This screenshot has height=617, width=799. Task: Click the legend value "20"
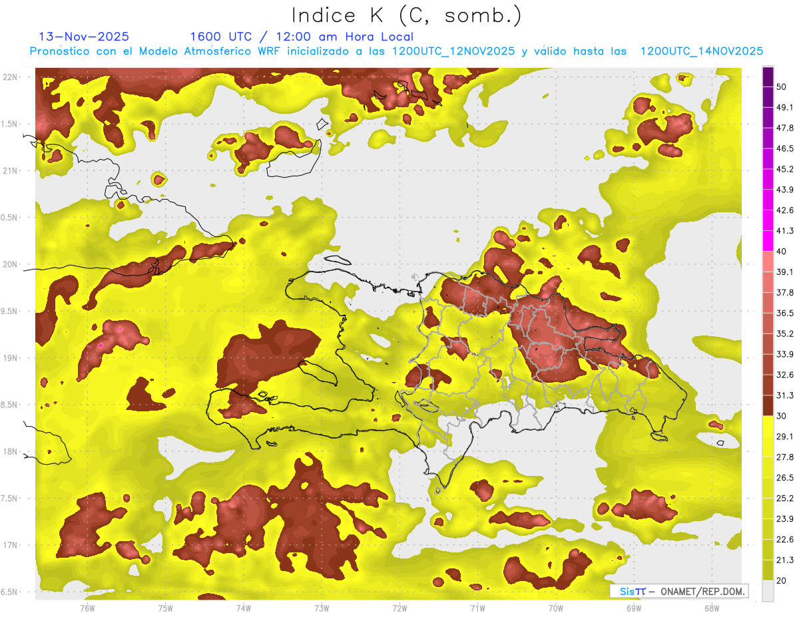(781, 580)
